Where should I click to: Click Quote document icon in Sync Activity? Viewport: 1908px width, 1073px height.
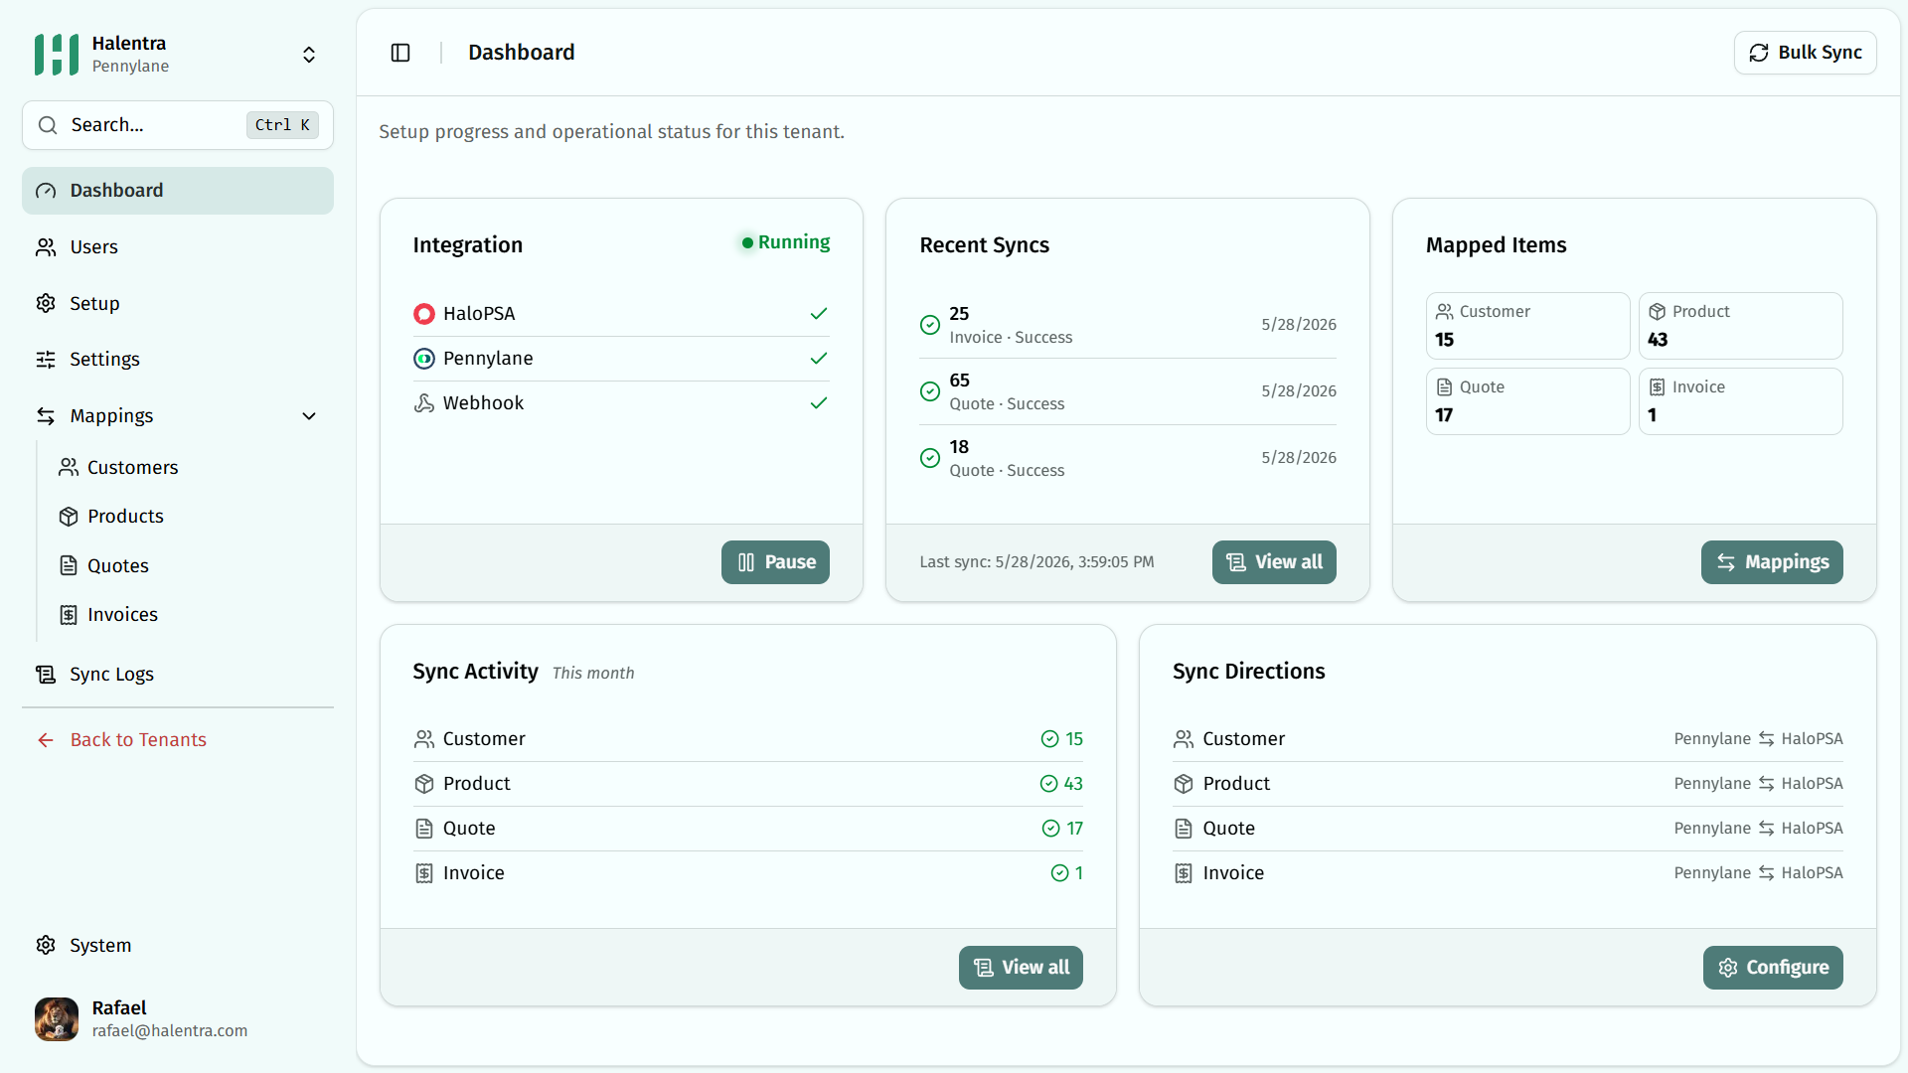(x=424, y=829)
